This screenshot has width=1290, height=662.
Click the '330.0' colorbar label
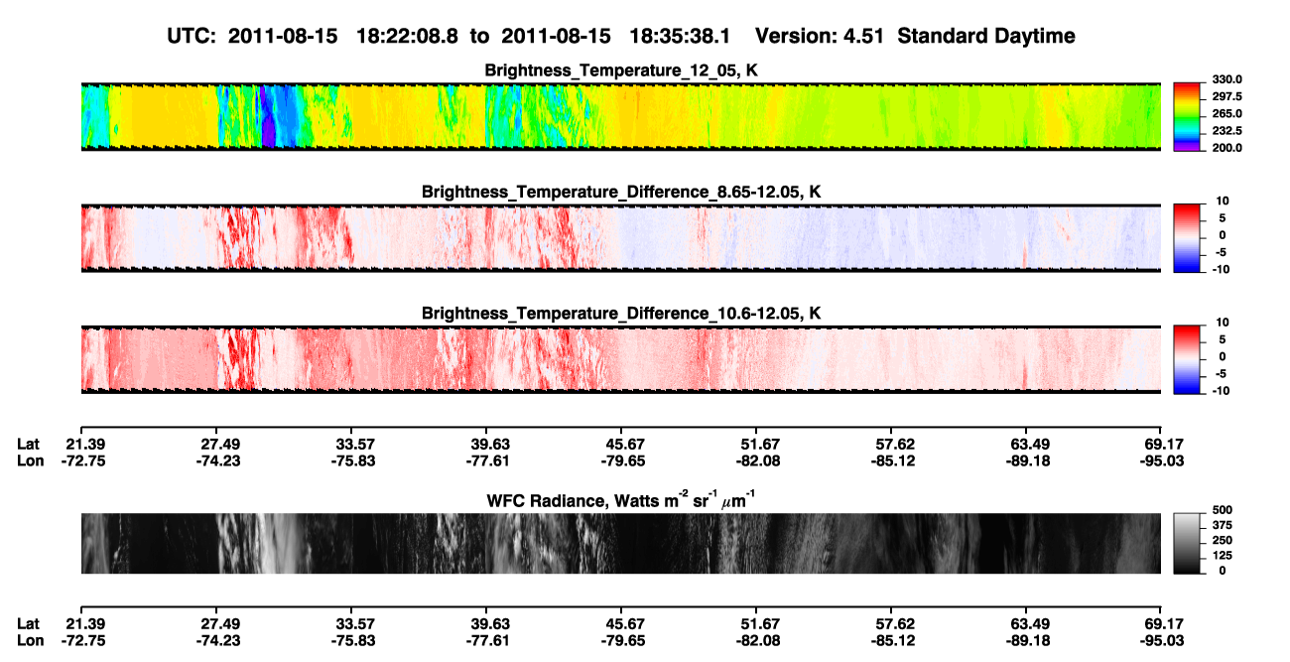click(x=1227, y=79)
